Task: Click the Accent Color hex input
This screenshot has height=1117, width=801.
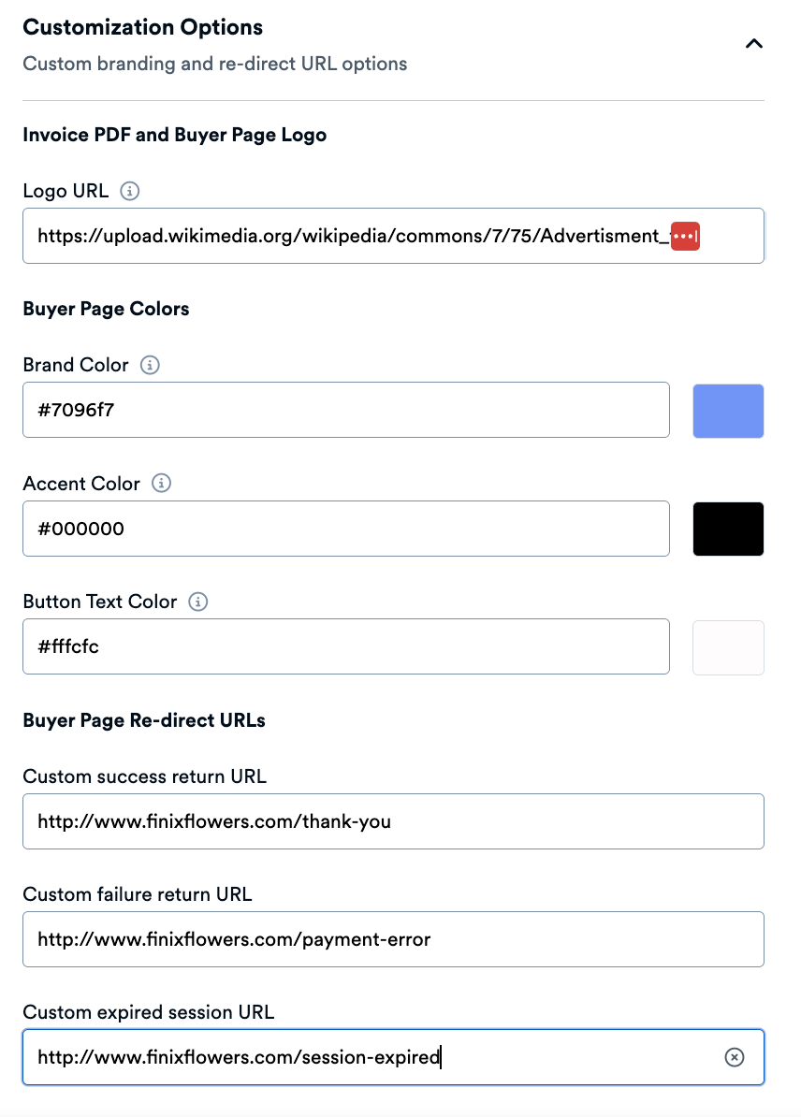Action: pyautogui.click(x=346, y=529)
